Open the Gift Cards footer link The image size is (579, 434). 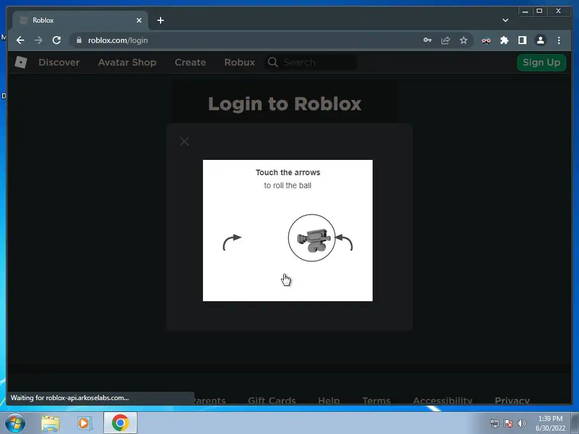(272, 401)
